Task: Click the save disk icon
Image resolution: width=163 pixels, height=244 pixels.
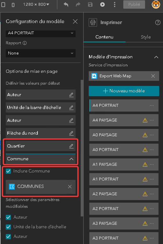Action: pos(90,4)
